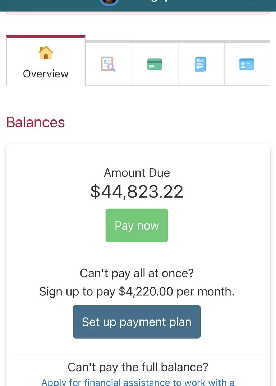
Task: Open the blue ID card tab
Action: [247, 64]
